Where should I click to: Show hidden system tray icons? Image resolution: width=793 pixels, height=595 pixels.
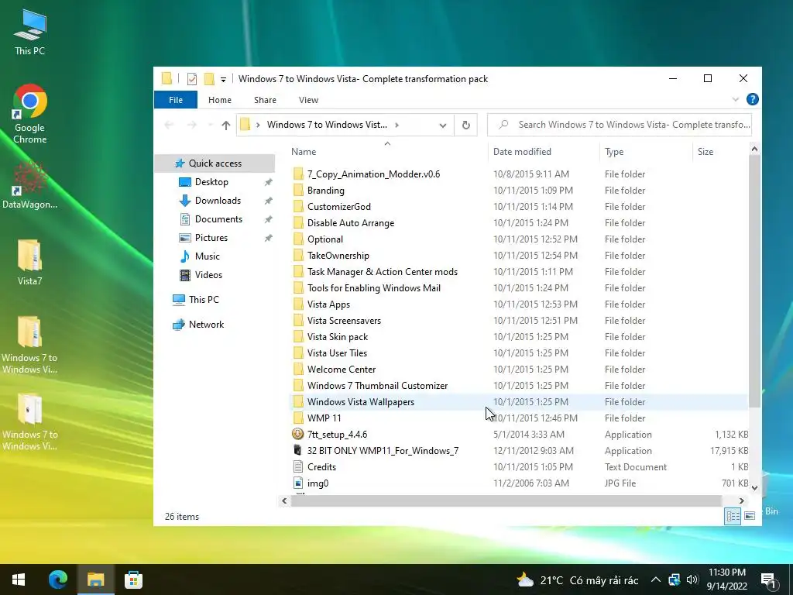(655, 580)
